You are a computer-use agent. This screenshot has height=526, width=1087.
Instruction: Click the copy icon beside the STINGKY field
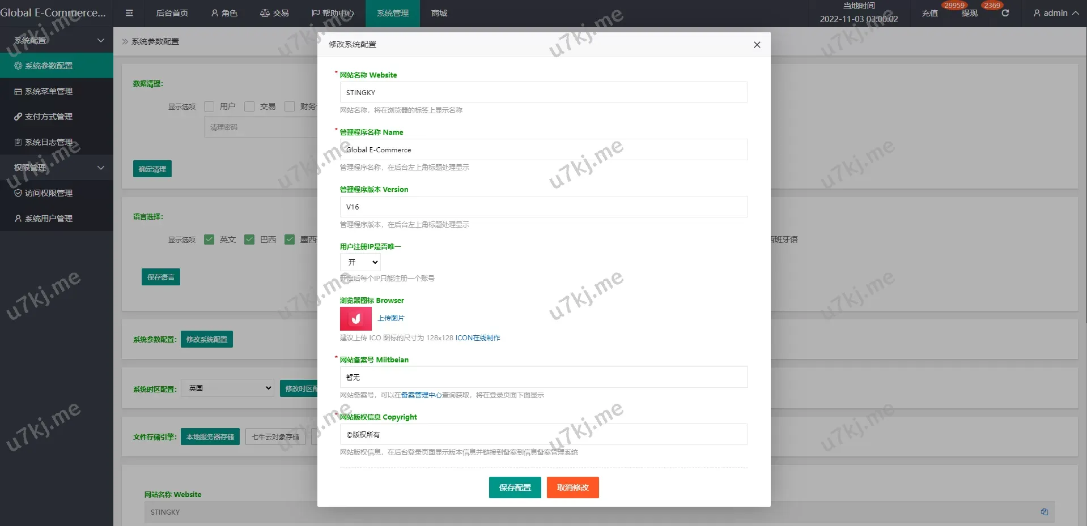(x=1046, y=512)
